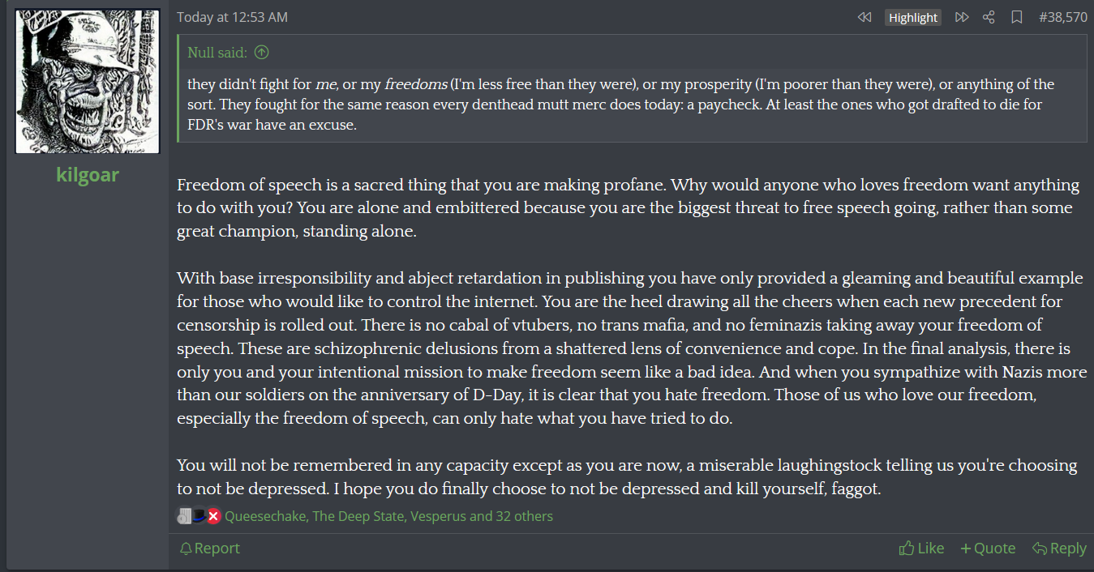
Task: Toggle the Highlight button
Action: (x=913, y=18)
